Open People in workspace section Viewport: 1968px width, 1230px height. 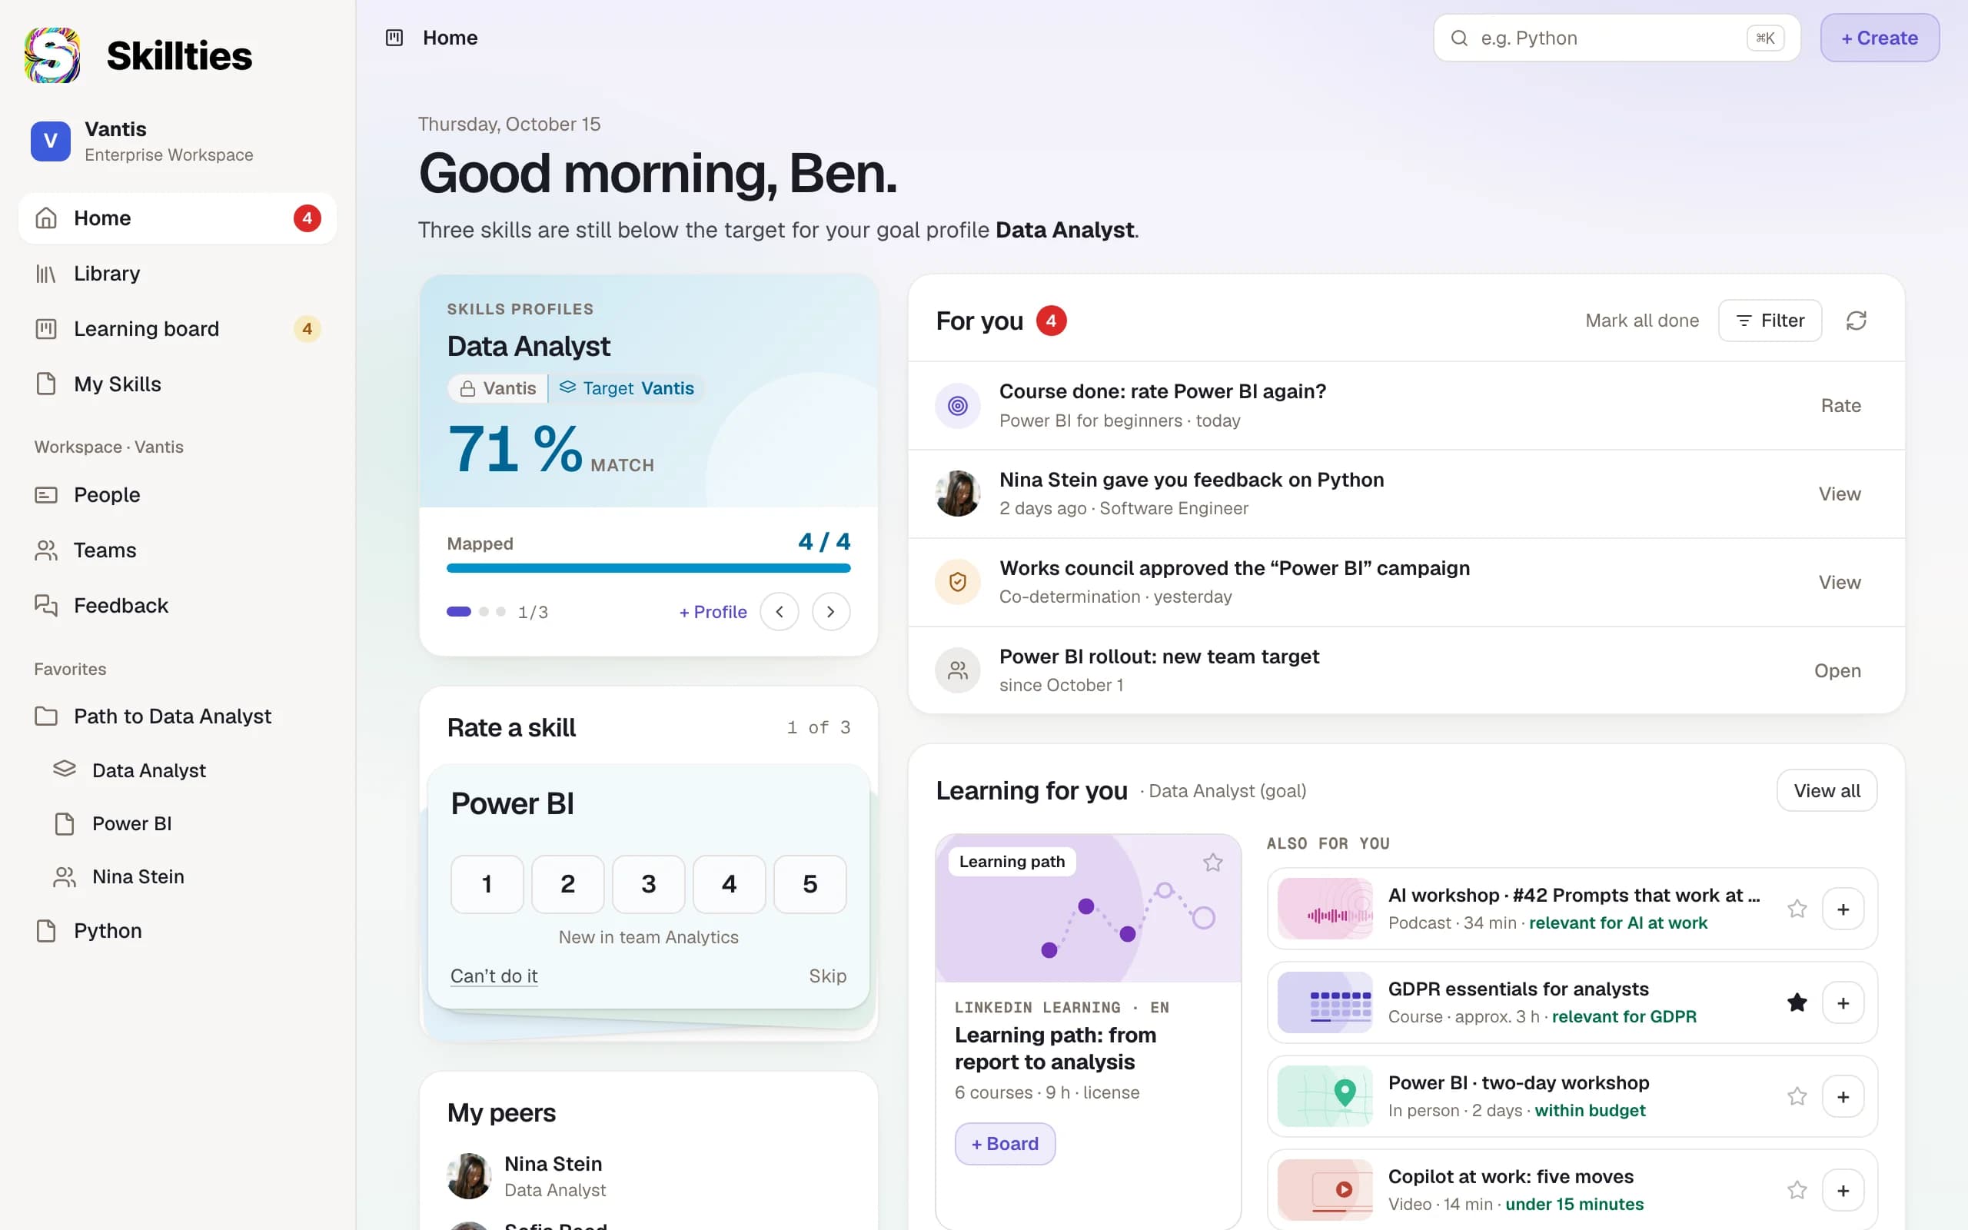point(178,494)
